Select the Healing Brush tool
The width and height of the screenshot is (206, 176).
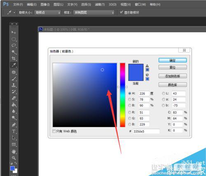coord(14,72)
